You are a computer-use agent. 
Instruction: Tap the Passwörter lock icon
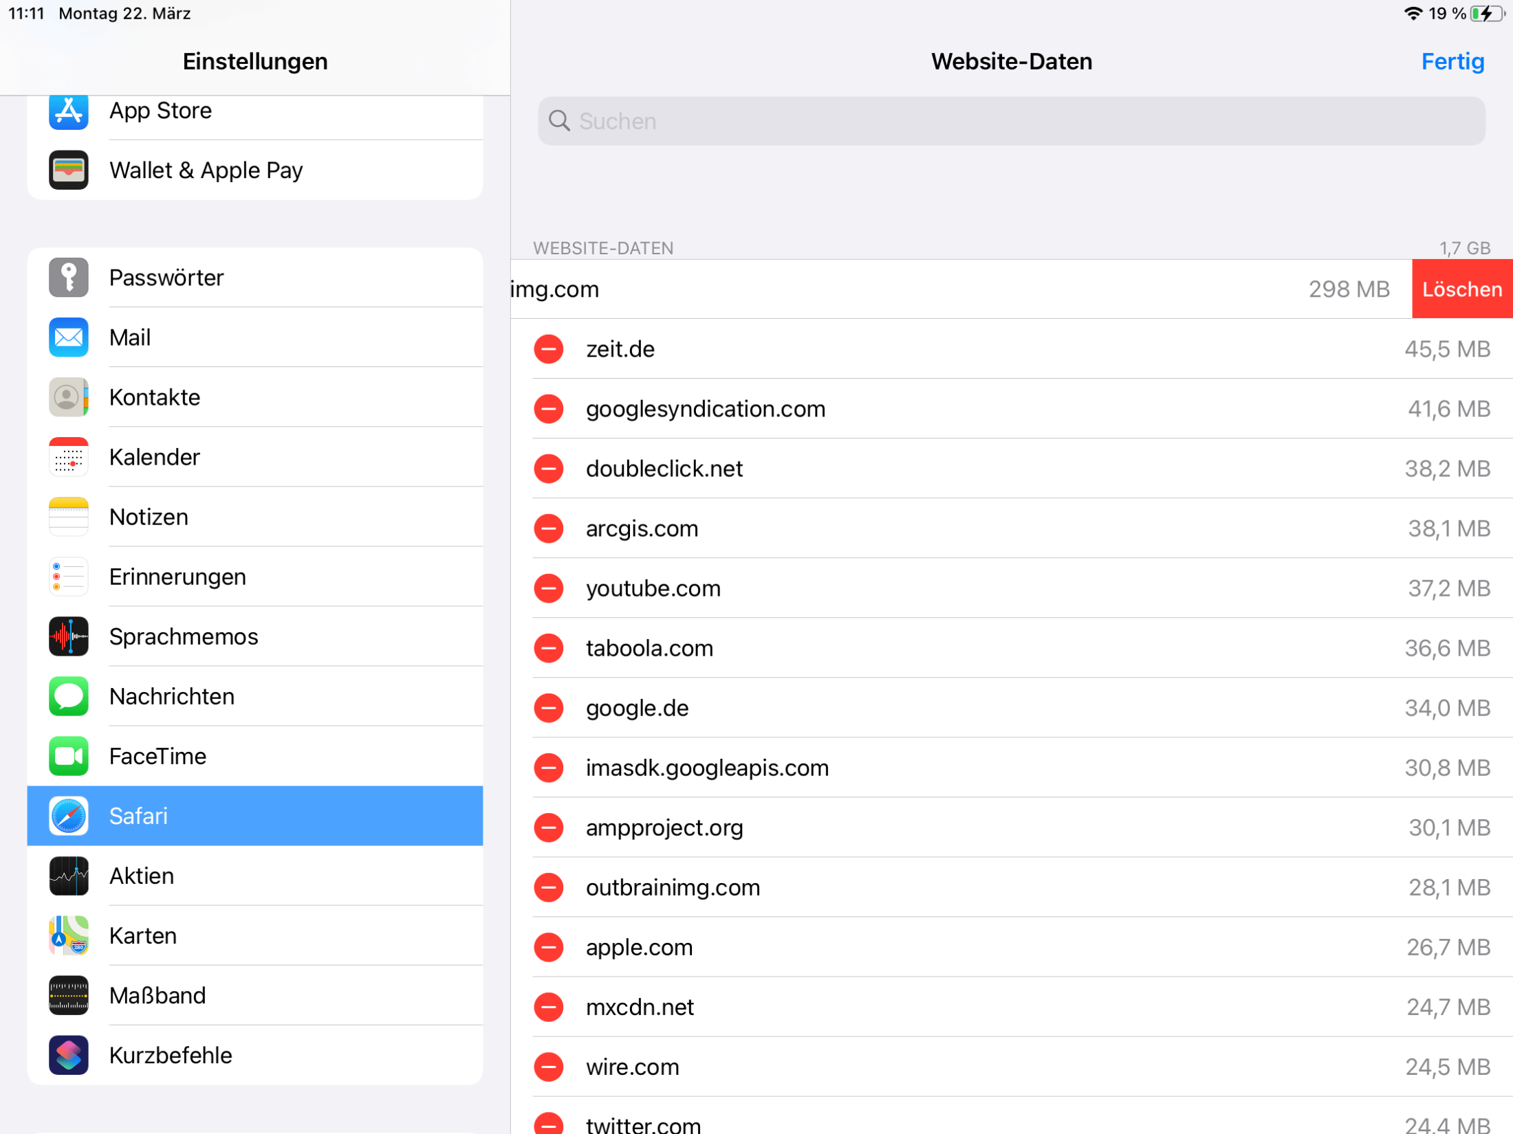pyautogui.click(x=67, y=278)
